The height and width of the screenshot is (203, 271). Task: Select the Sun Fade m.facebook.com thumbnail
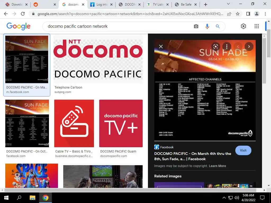[27, 59]
